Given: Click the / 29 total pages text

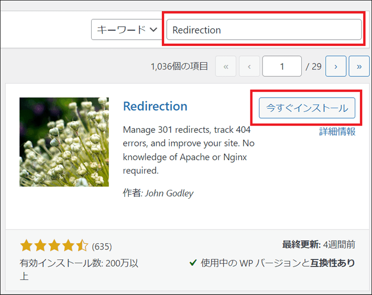Looking at the screenshot, I should (313, 66).
